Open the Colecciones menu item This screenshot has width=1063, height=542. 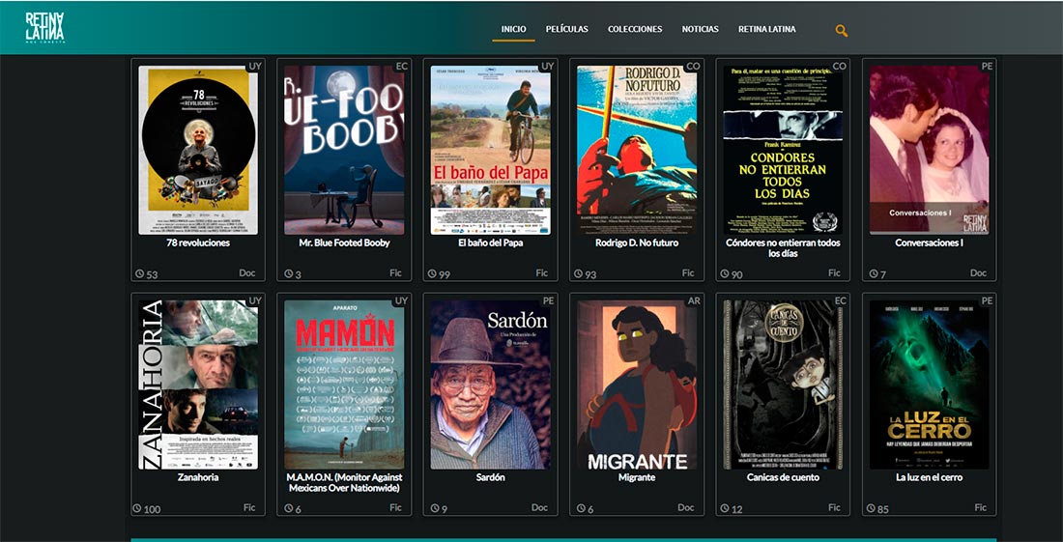point(635,29)
